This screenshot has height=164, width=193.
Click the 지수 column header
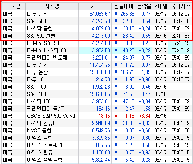[x=95, y=6]
